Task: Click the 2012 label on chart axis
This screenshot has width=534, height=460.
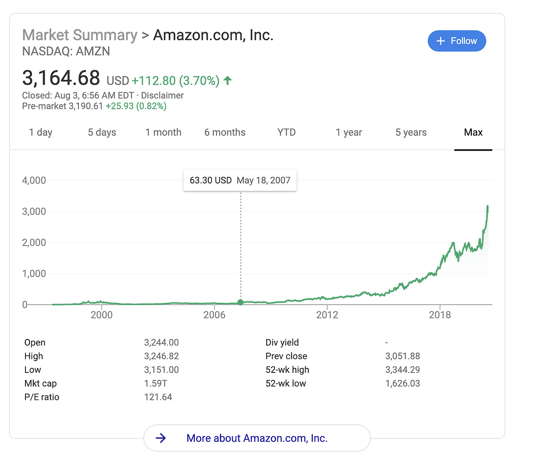Action: tap(327, 315)
